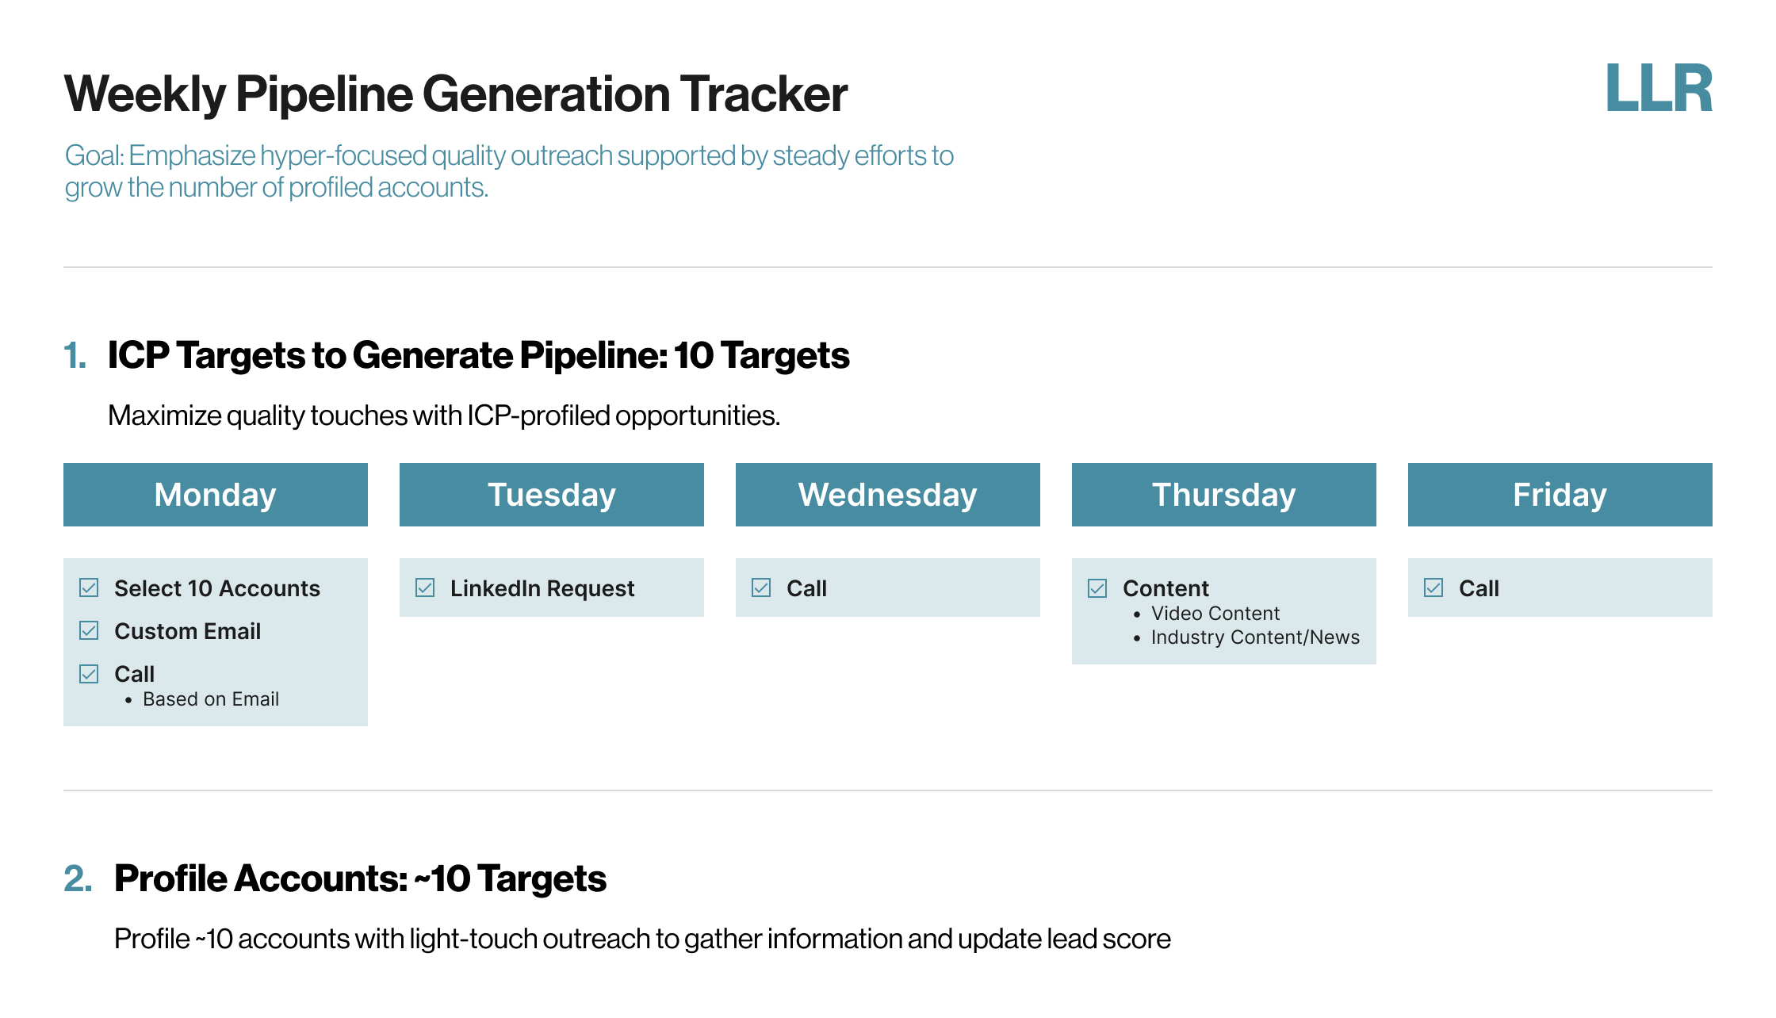This screenshot has width=1776, height=1018.
Task: Toggle Wednesday's Call checkbox
Action: point(761,587)
